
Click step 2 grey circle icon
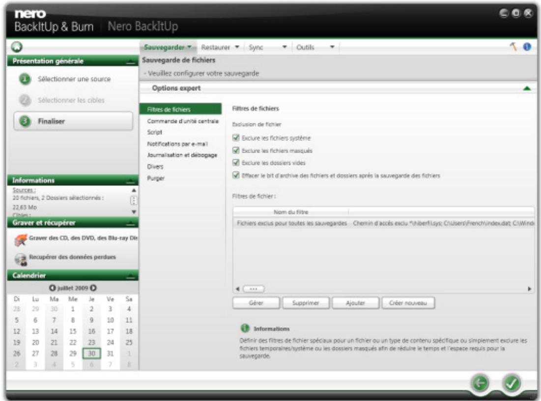[25, 100]
